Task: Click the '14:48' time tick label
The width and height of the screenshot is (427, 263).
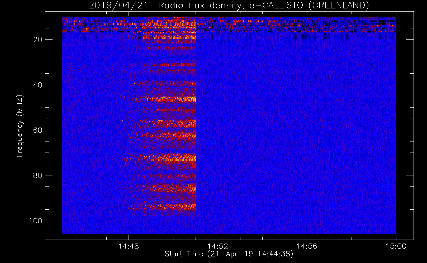Action: click(x=129, y=246)
